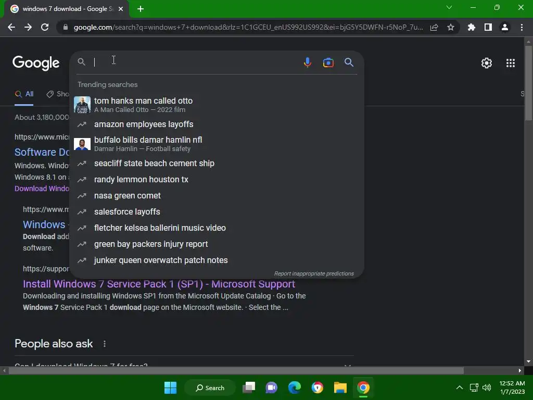
Task: Open the volume tray icon
Action: pyautogui.click(x=487, y=387)
